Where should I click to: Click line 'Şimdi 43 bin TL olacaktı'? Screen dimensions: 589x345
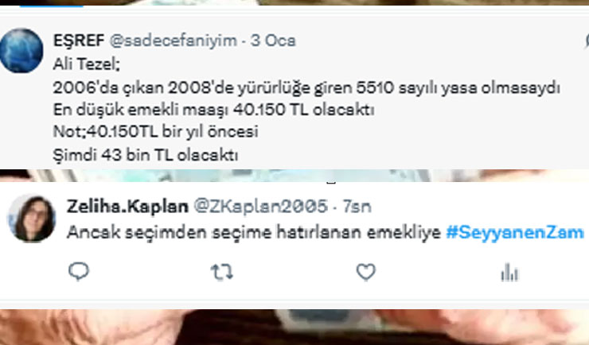[x=146, y=155]
